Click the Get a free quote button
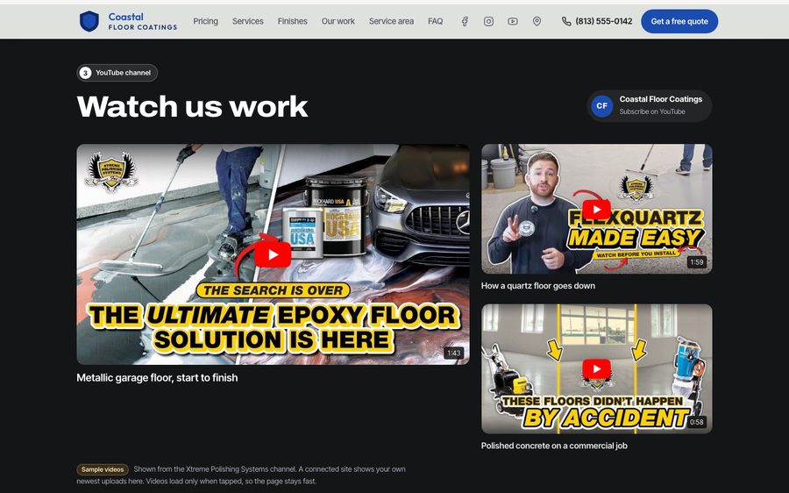789x493 pixels. pos(679,21)
